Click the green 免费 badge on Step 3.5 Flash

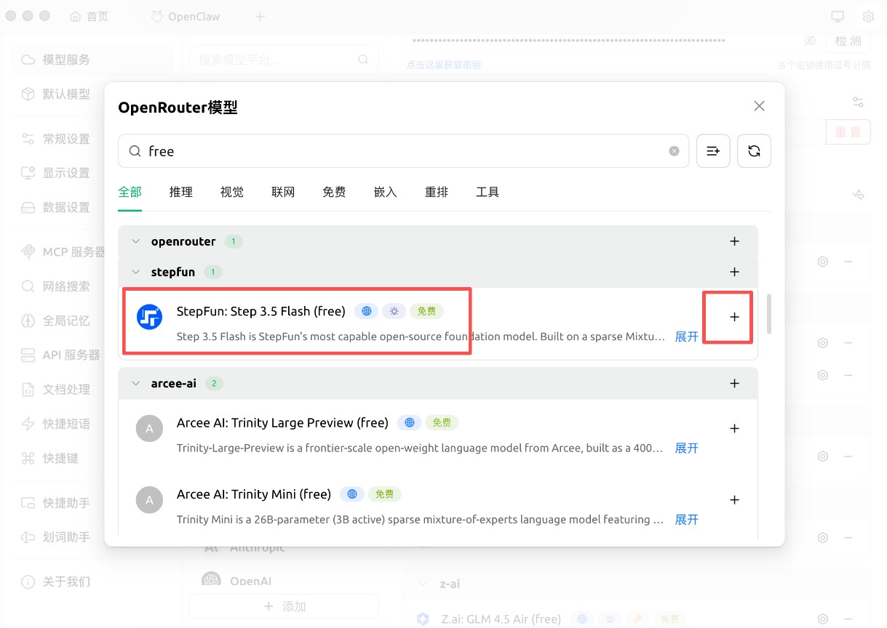point(426,310)
